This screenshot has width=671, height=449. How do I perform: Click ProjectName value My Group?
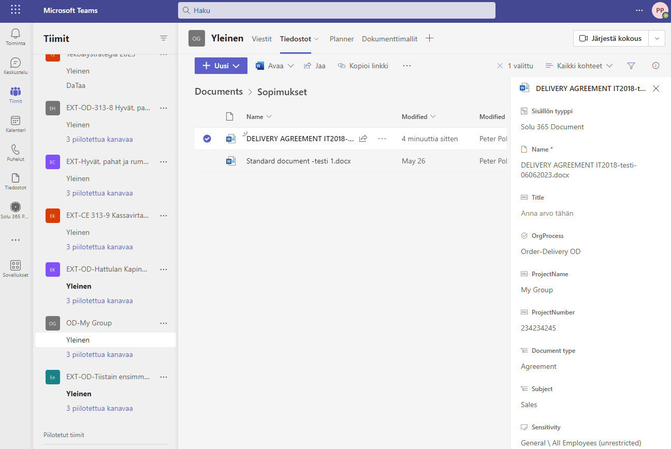click(x=537, y=290)
